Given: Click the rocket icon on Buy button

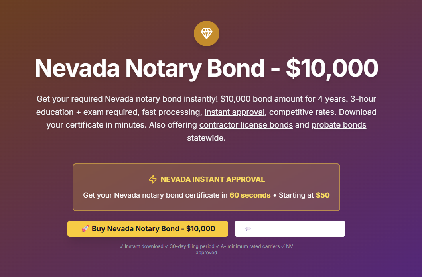Looking at the screenshot, I should (x=85, y=229).
